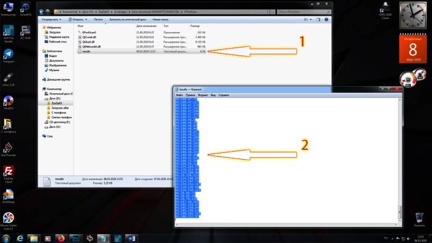
Task: Open the Файл menu in Notepad
Action: (x=180, y=95)
